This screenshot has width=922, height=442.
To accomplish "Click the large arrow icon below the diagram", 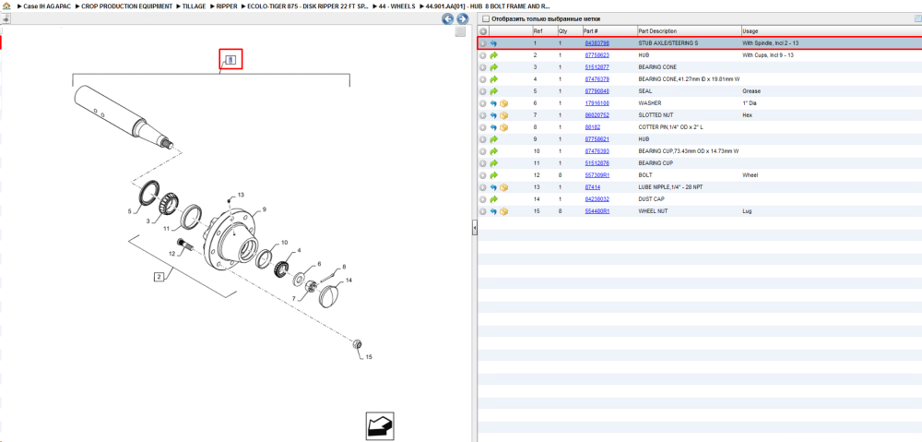I will 379,425.
